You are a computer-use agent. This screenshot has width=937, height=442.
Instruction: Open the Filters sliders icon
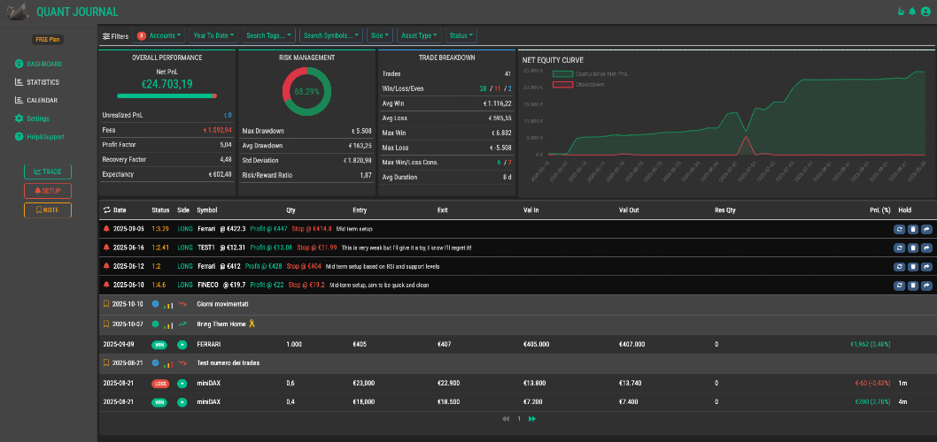(x=106, y=35)
